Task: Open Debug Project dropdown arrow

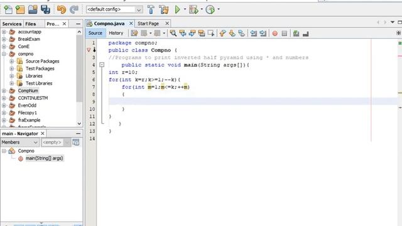Action: click(x=202, y=9)
